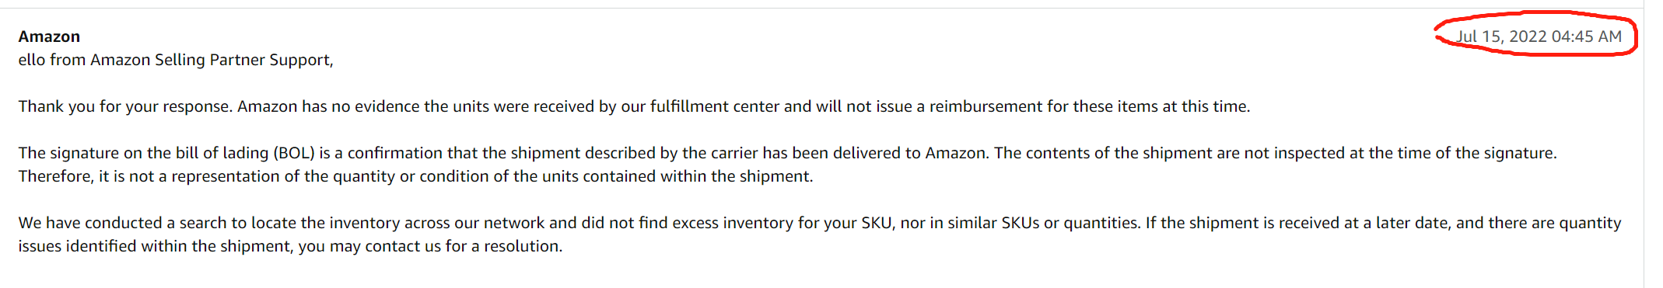The width and height of the screenshot is (1663, 288).
Task: Click the words 'fulfillment center' in the message
Action: [714, 106]
